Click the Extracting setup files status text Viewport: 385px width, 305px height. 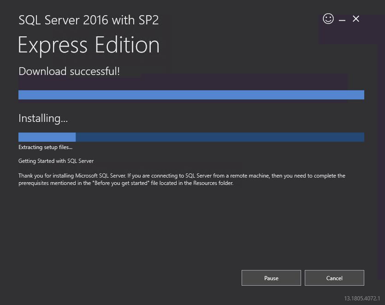[x=45, y=147]
